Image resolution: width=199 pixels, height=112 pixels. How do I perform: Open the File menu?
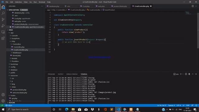coord(7,2)
